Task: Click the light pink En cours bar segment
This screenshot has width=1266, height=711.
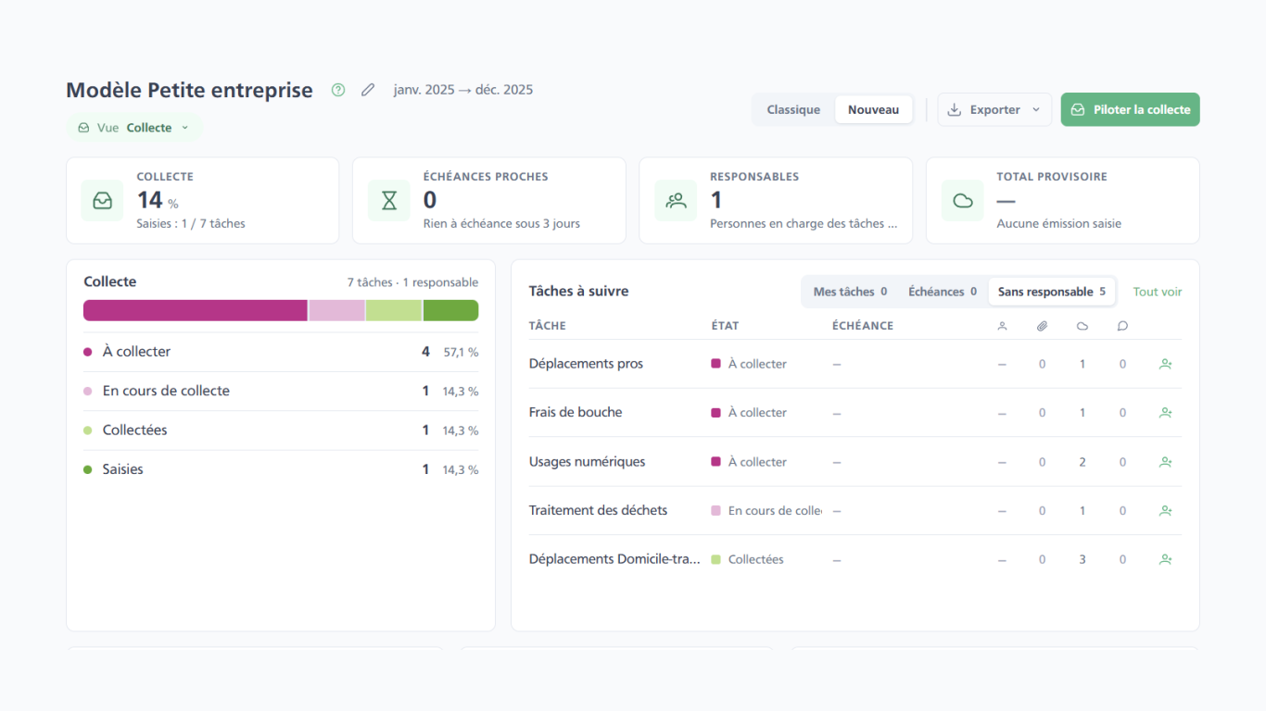Action: point(337,310)
